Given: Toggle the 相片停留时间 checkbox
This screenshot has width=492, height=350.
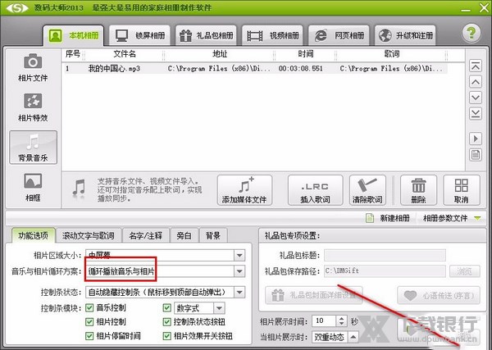Looking at the screenshot, I should [90, 336].
